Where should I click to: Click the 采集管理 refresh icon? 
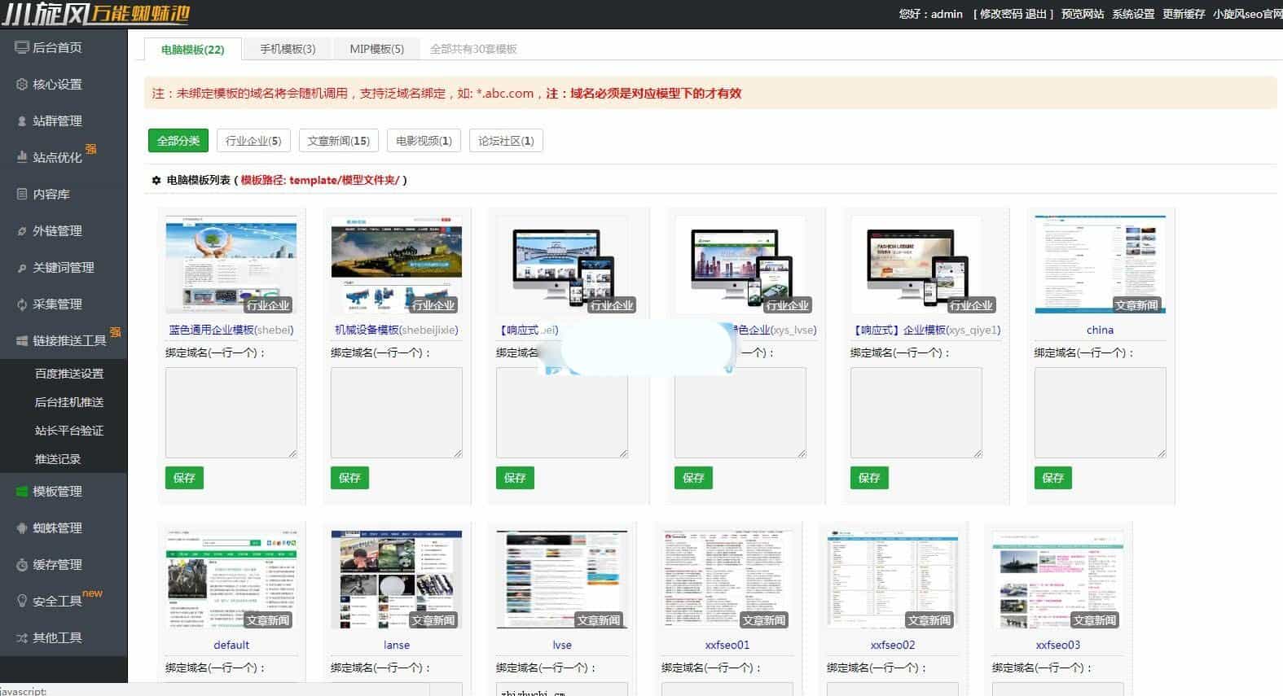click(22, 304)
